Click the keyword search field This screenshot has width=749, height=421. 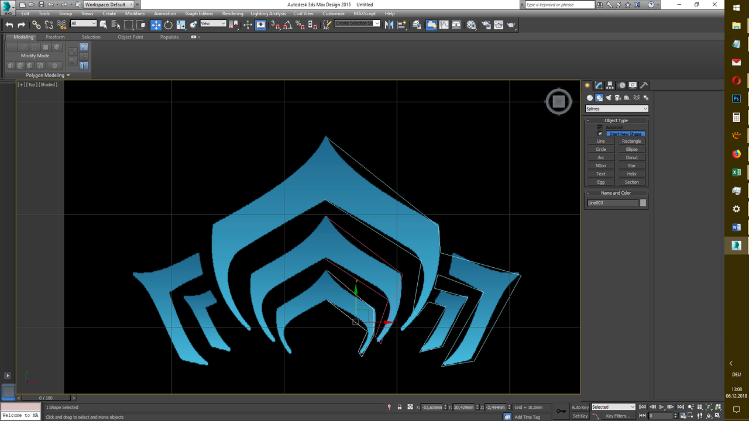pyautogui.click(x=558, y=5)
